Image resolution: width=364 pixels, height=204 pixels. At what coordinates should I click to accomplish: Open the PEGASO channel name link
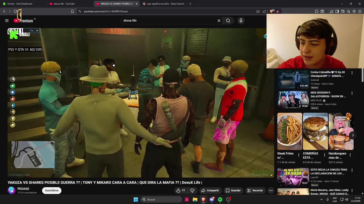(x=23, y=189)
